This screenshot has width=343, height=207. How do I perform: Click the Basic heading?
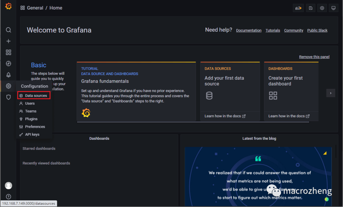click(x=38, y=65)
